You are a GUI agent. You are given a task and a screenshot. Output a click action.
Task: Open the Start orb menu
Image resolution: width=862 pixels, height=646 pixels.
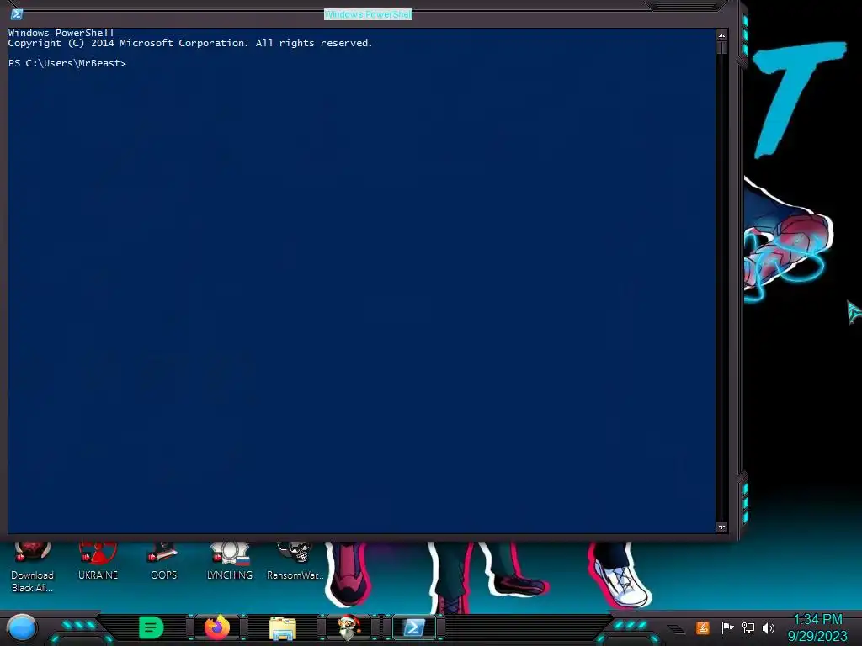click(22, 627)
